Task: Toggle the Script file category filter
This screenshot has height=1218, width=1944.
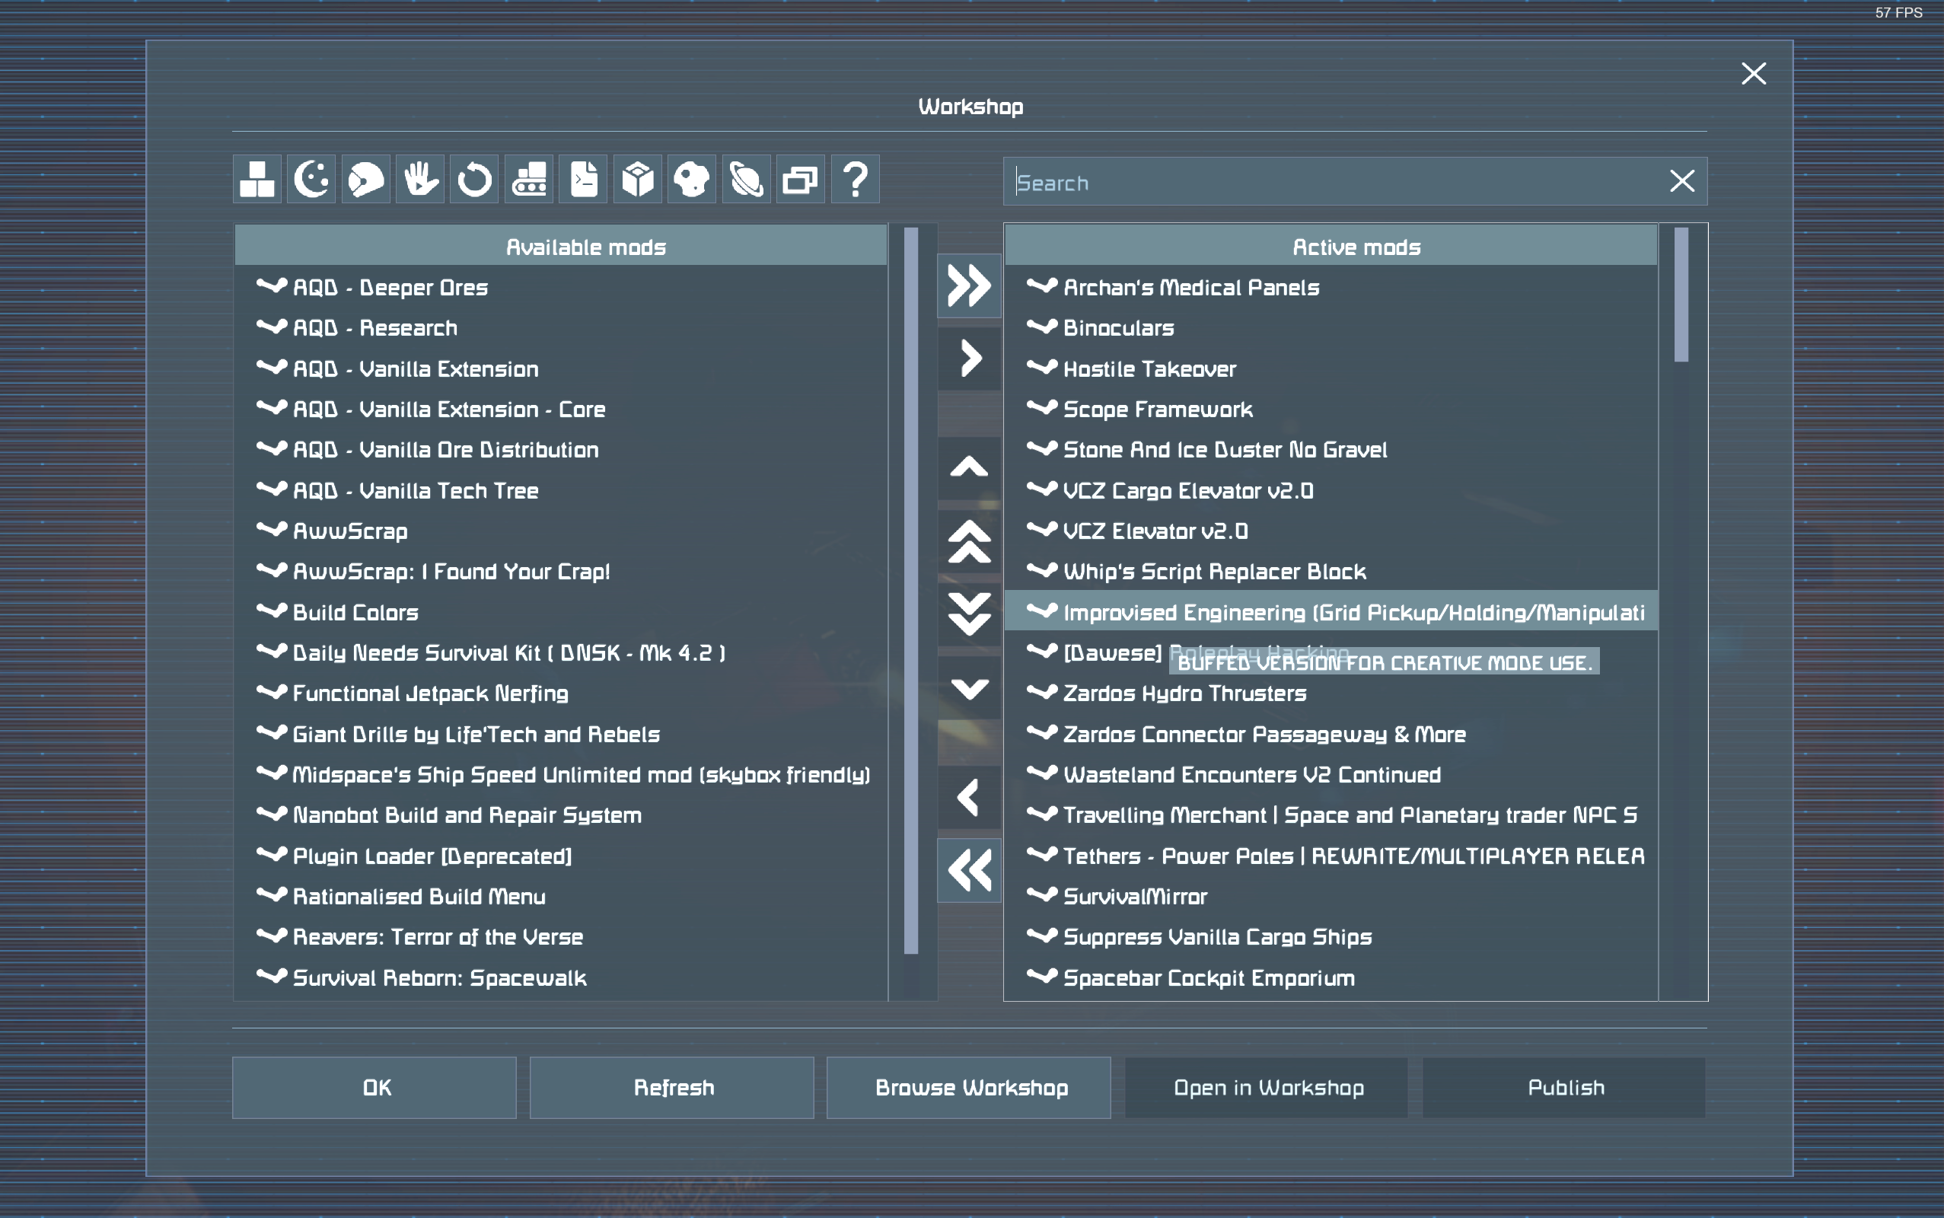Action: [x=583, y=179]
